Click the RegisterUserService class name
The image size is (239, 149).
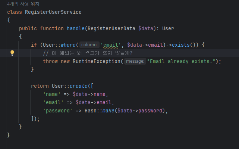(53, 12)
